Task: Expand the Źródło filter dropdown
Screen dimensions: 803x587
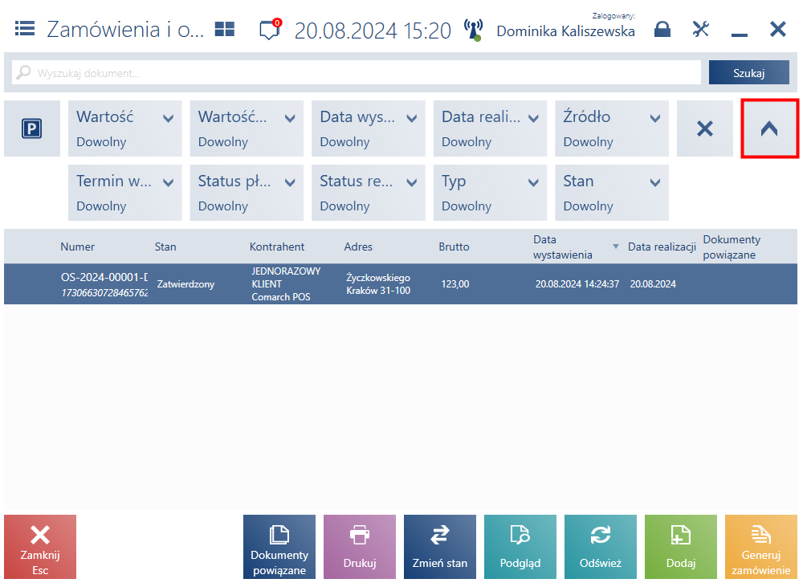Action: coord(611,128)
